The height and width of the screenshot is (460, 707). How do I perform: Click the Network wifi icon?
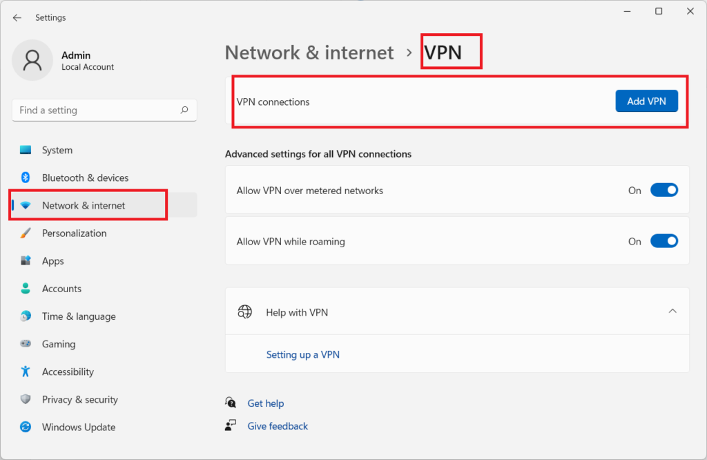pos(26,205)
